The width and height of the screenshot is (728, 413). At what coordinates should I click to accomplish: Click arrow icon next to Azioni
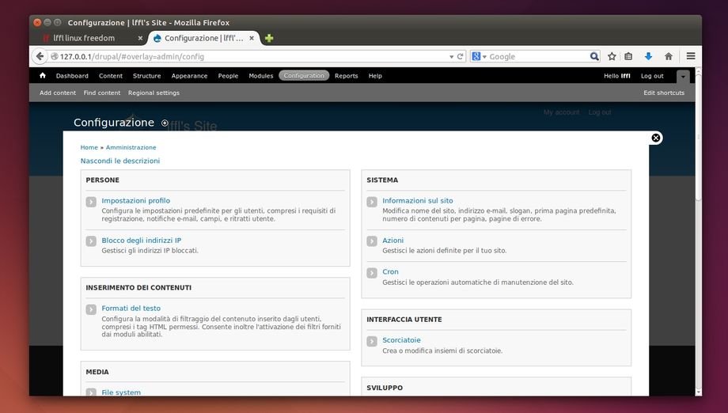[x=372, y=241]
